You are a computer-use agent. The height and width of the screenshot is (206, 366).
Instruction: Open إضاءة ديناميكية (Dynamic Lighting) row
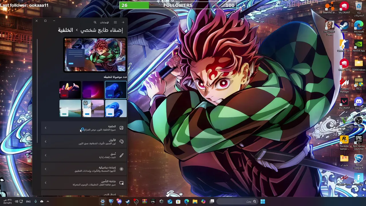pos(84,169)
